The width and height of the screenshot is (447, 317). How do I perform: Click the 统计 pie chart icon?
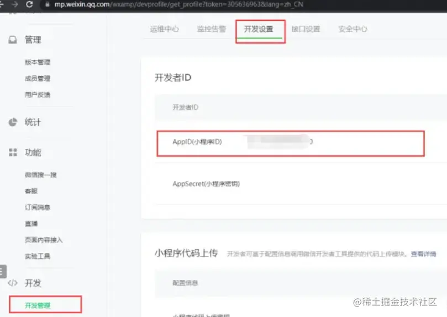point(13,122)
